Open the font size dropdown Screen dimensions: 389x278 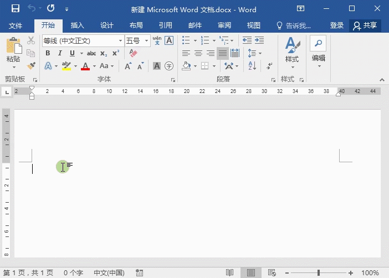147,41
